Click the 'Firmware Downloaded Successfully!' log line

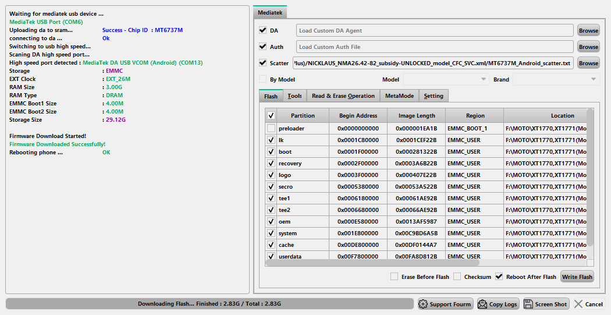pos(57,144)
